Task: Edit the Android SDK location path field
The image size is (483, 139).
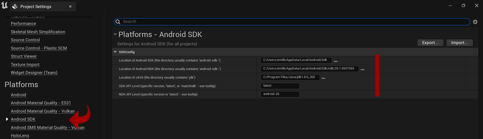Action: [296, 60]
